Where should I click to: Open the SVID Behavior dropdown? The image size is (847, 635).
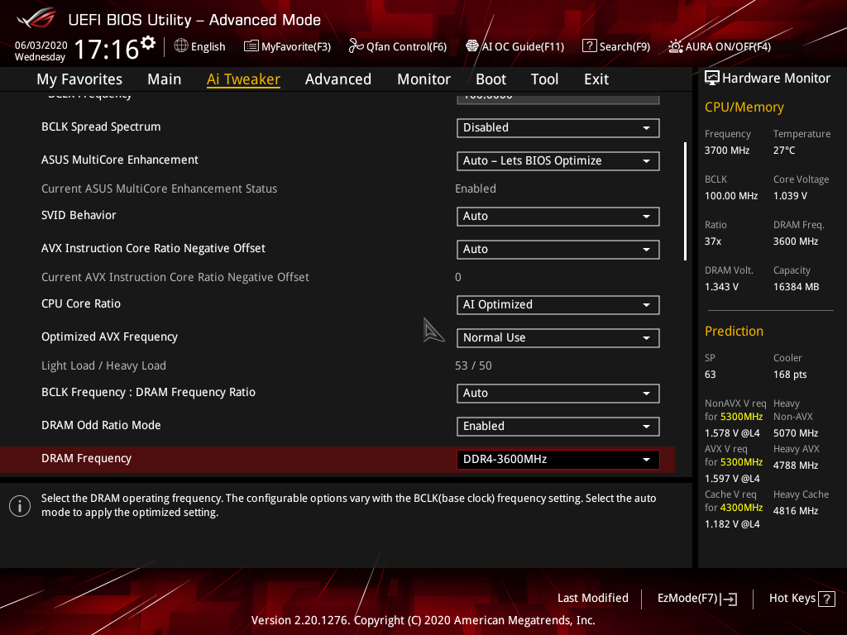tap(557, 216)
